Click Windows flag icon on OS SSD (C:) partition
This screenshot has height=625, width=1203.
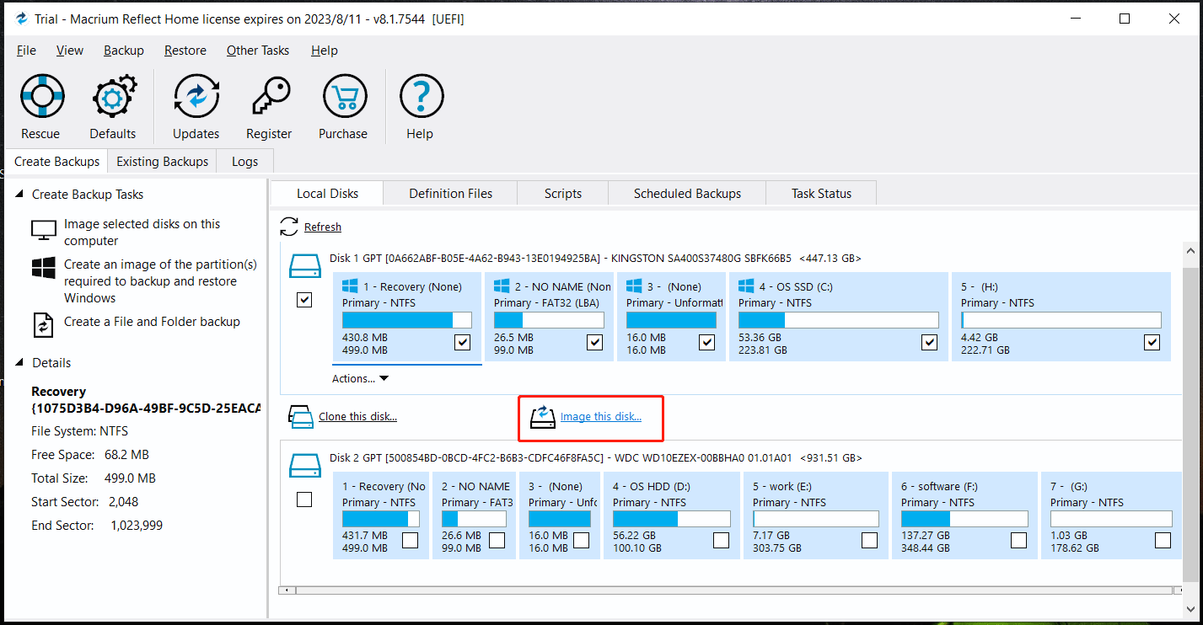746,286
